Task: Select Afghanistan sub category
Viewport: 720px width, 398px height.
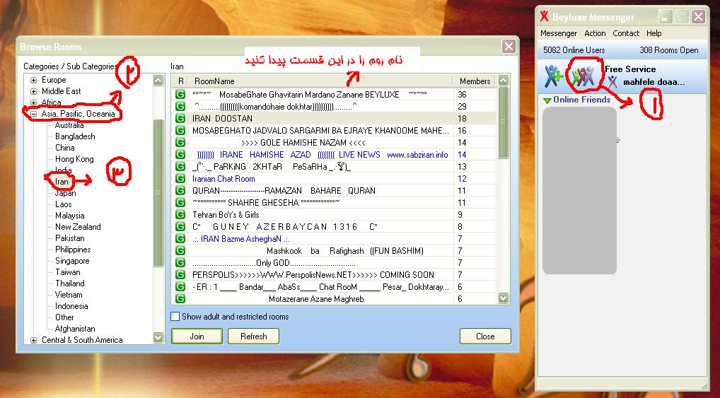Action: (x=75, y=329)
